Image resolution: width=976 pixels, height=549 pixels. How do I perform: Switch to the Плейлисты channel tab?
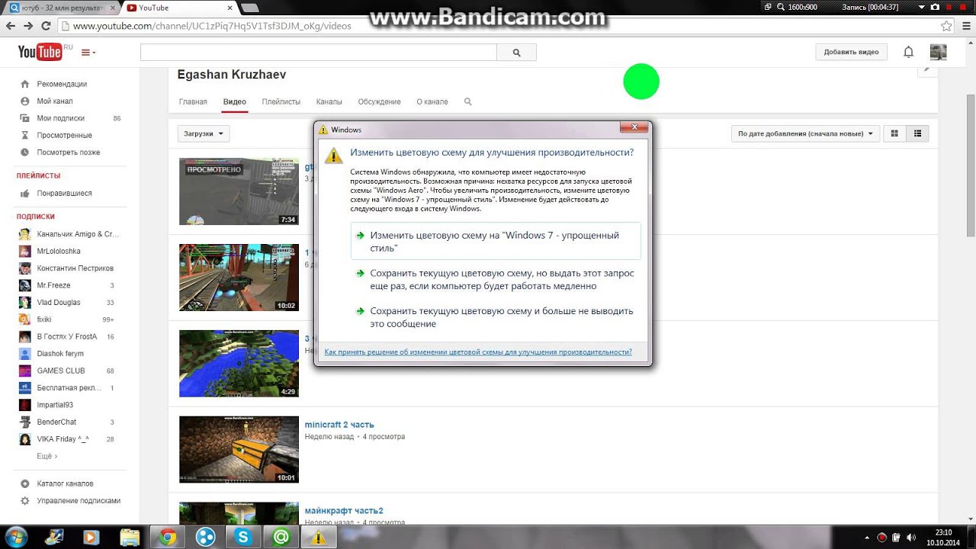pyautogui.click(x=281, y=101)
